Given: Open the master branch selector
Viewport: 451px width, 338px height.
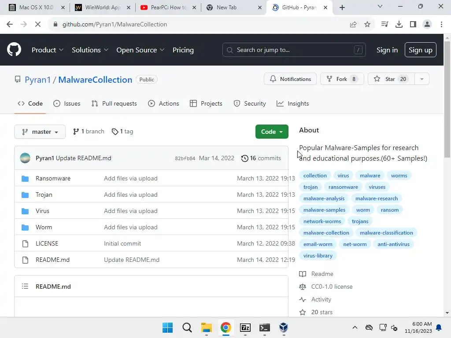Looking at the screenshot, I should coord(40,132).
